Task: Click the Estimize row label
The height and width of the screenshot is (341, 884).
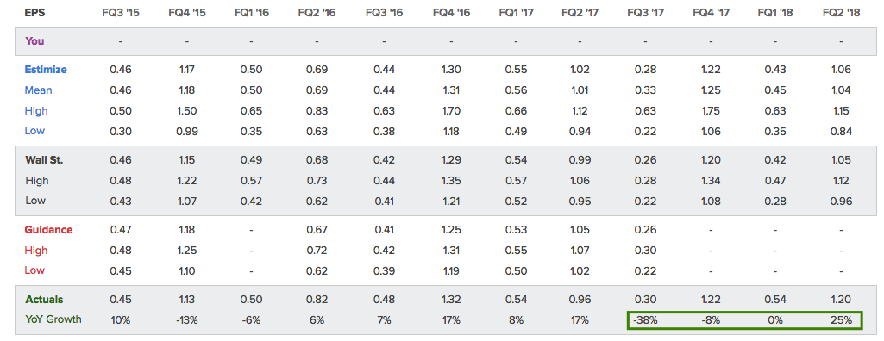Action: coord(46,70)
